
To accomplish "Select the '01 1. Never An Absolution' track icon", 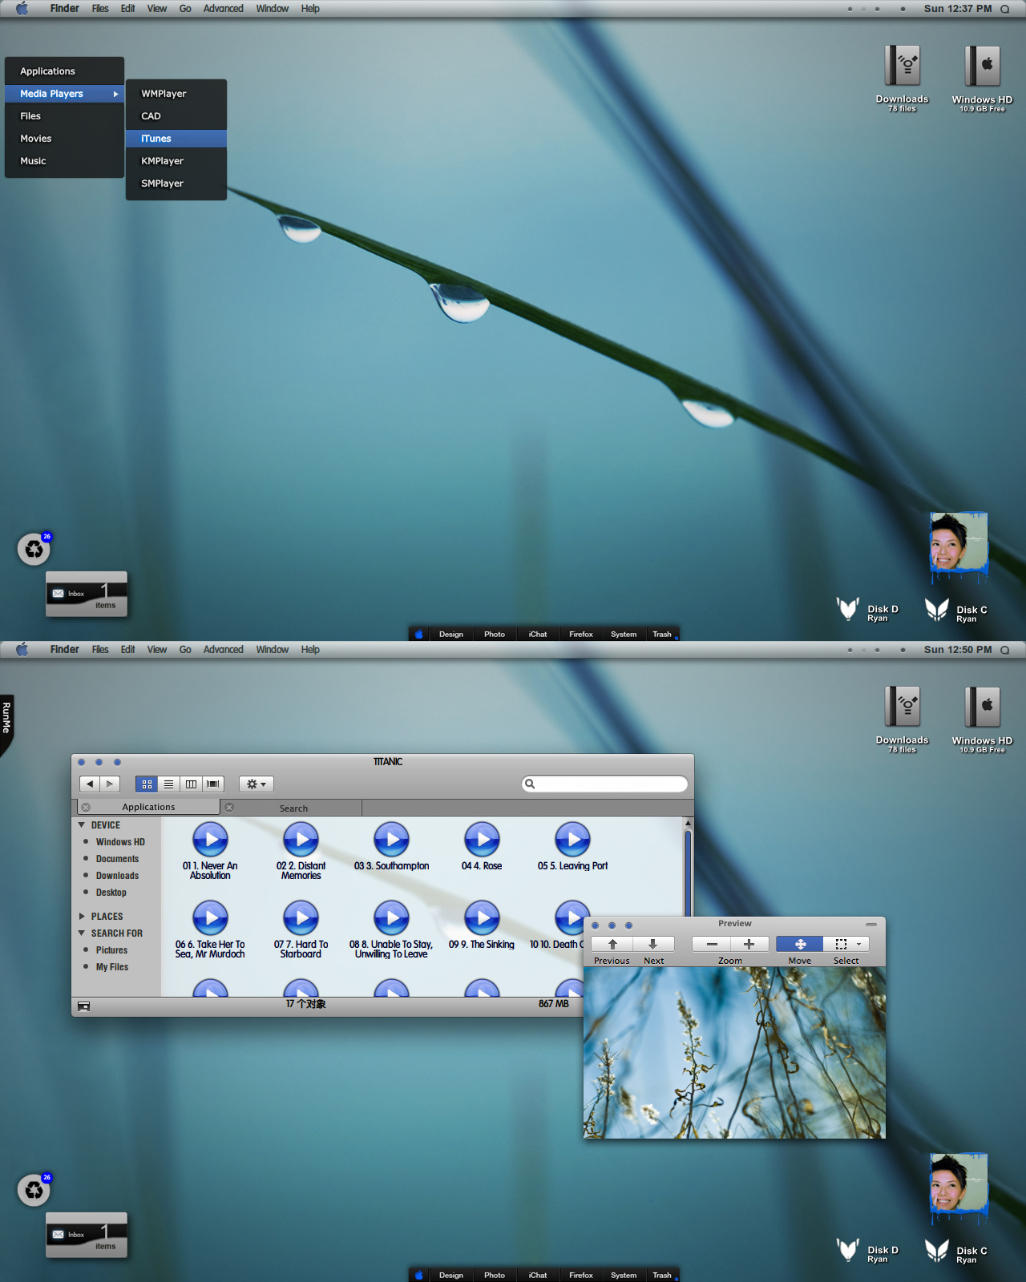I will click(211, 840).
